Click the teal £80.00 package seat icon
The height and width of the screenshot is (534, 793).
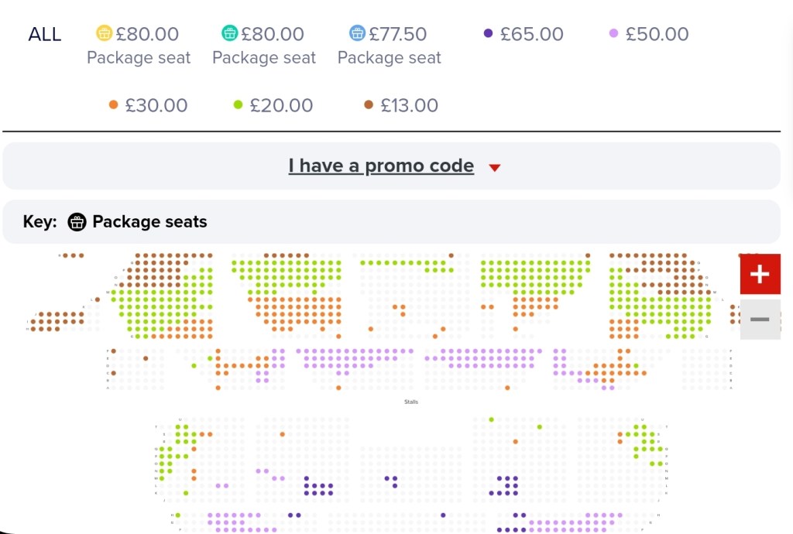pyautogui.click(x=230, y=33)
